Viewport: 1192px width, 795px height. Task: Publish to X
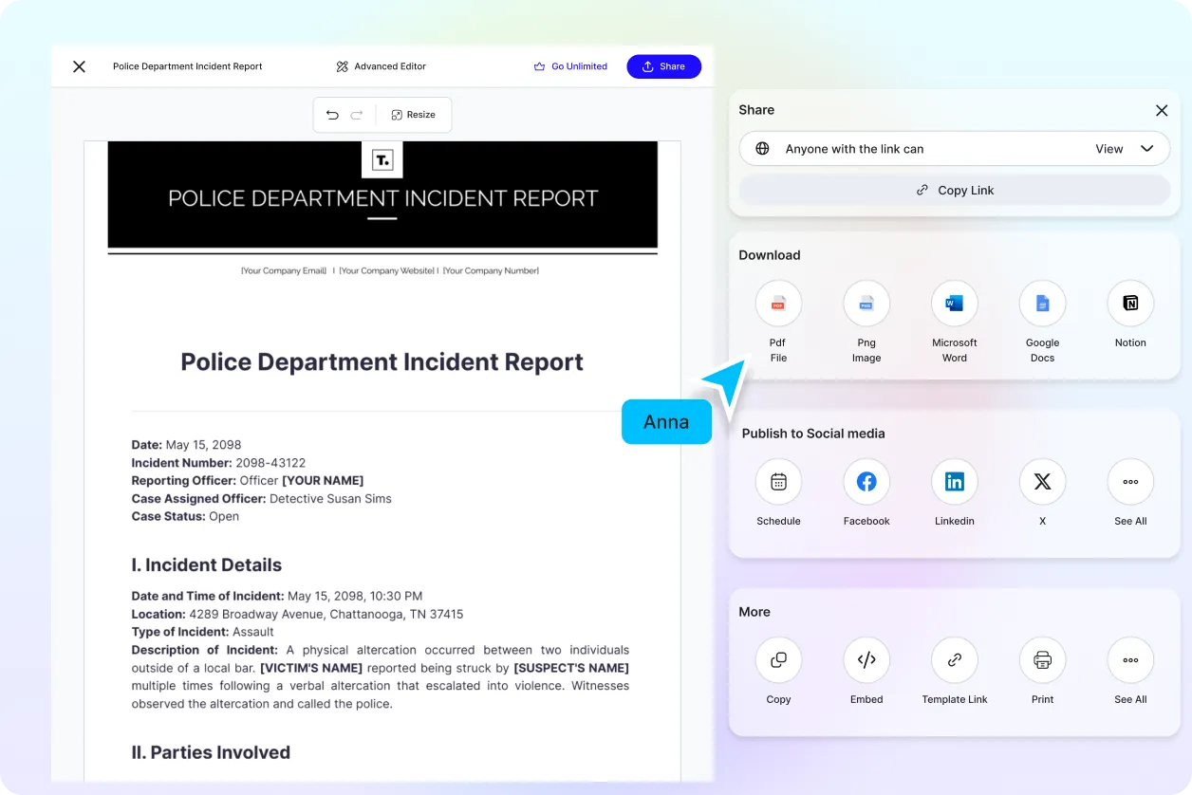[x=1042, y=482]
